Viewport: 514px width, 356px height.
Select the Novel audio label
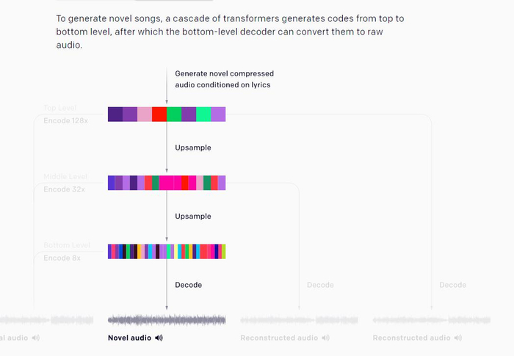point(129,338)
